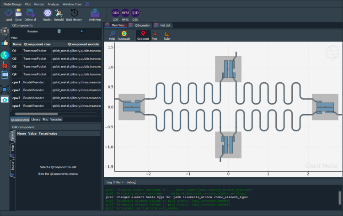
Task: Click the chip icon in left sidebar
Action: tap(5, 31)
